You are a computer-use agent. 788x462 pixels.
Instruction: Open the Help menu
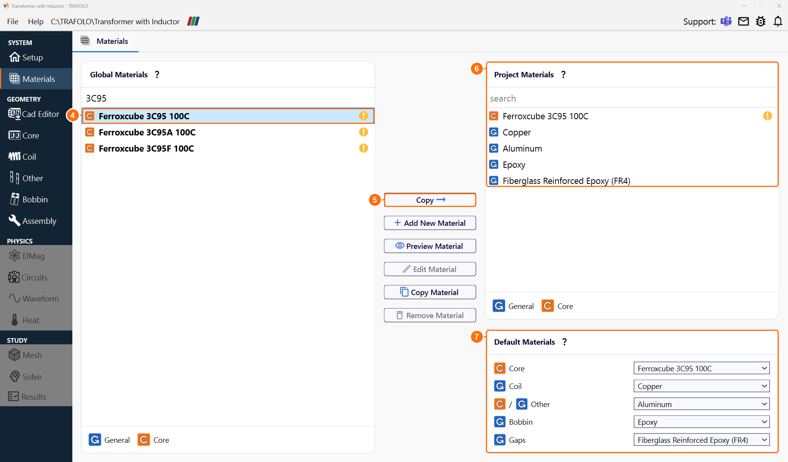click(35, 22)
